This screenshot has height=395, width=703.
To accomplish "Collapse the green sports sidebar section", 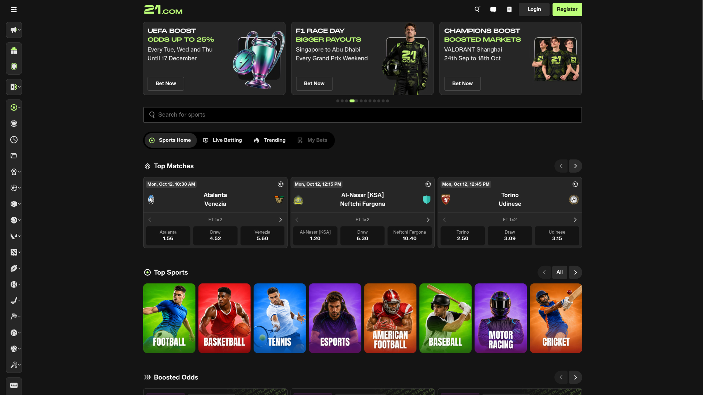I will pos(14,108).
